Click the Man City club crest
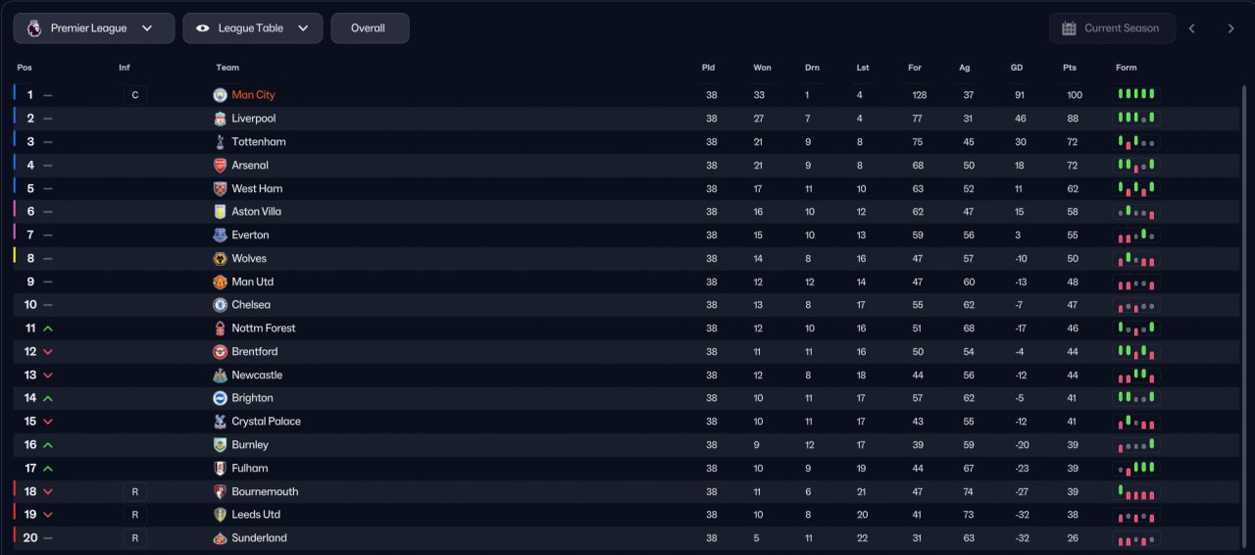Viewport: 1255px width, 555px height. tap(220, 95)
